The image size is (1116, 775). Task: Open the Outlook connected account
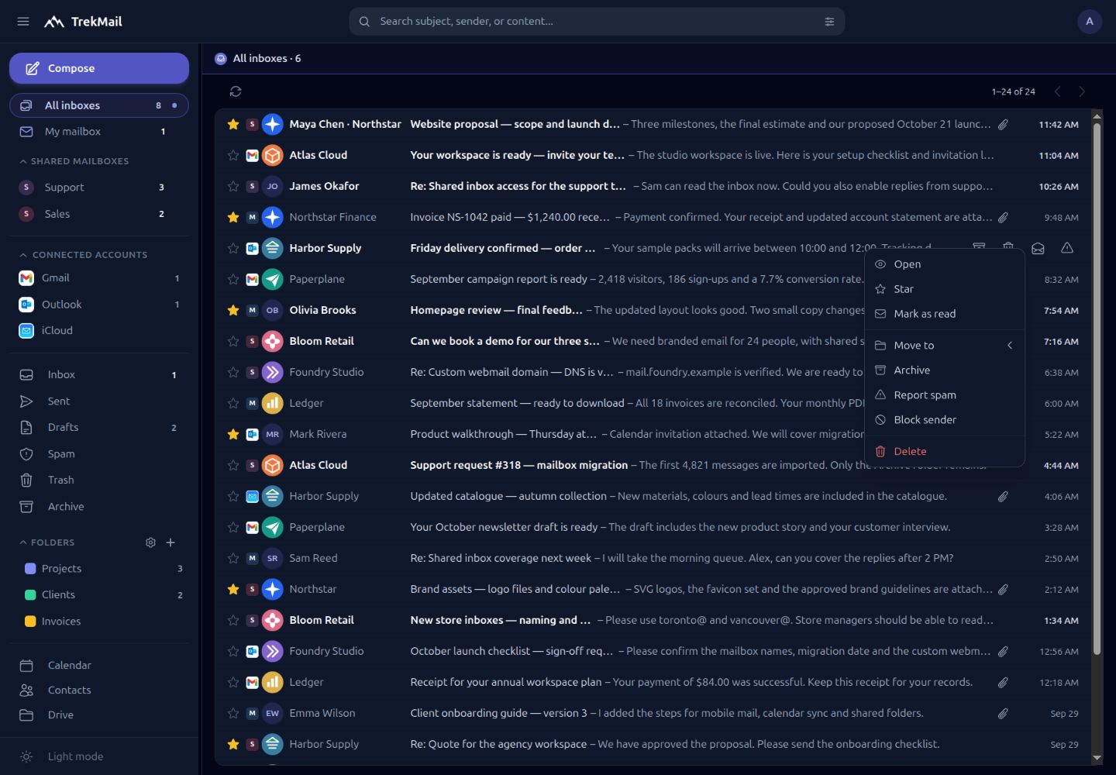click(99, 305)
